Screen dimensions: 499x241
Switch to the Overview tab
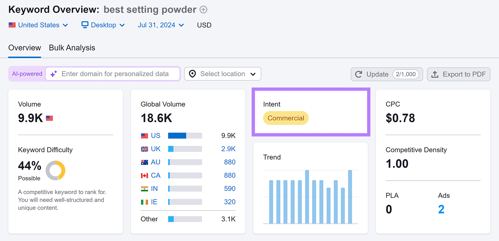click(25, 48)
